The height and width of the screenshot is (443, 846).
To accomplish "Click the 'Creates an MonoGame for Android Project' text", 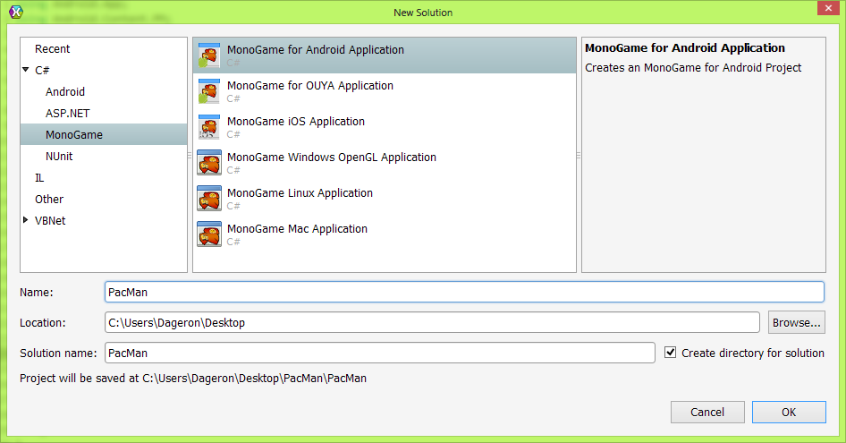I will click(x=693, y=67).
